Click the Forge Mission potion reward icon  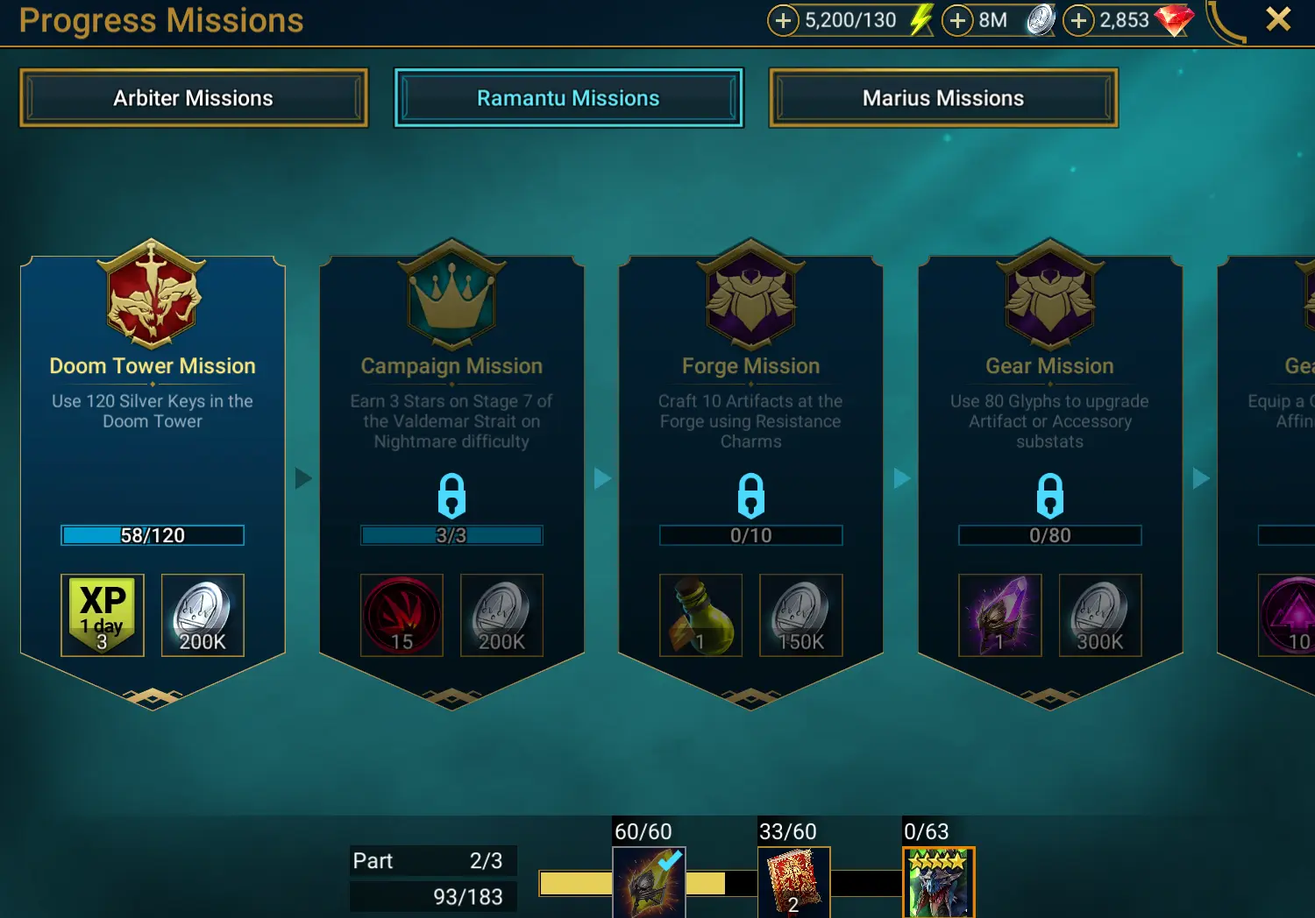click(700, 615)
